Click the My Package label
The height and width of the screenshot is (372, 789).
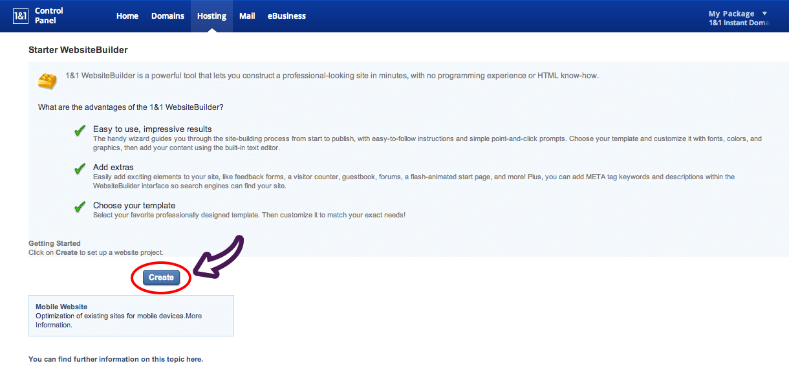pyautogui.click(x=731, y=14)
